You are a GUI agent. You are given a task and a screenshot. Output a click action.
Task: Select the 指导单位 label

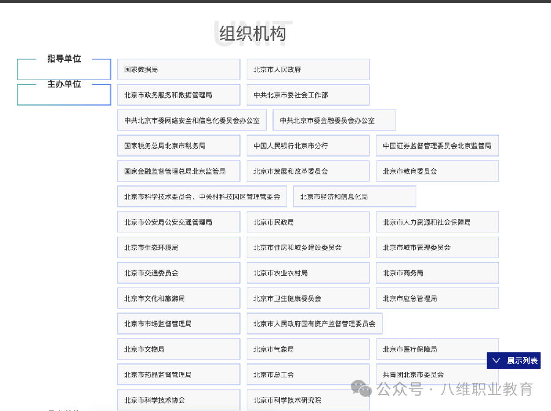pyautogui.click(x=64, y=59)
